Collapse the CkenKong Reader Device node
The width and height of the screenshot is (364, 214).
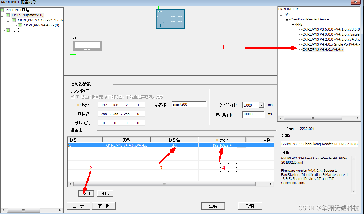(x=287, y=20)
